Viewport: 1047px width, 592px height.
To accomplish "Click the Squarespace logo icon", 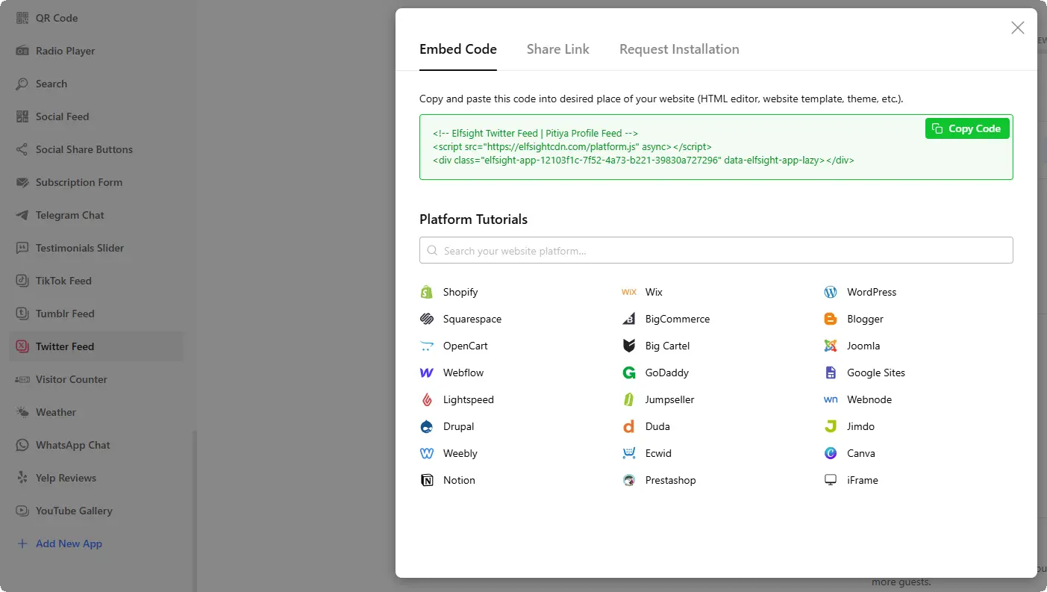I will (427, 319).
